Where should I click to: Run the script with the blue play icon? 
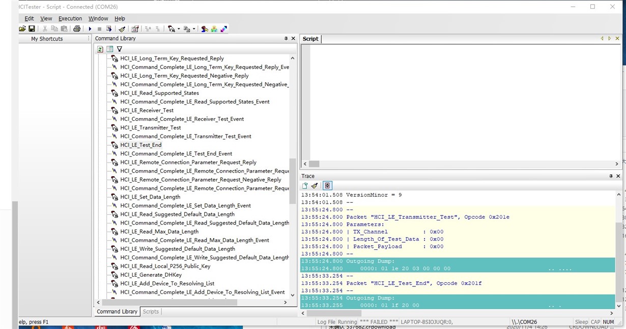tap(90, 29)
